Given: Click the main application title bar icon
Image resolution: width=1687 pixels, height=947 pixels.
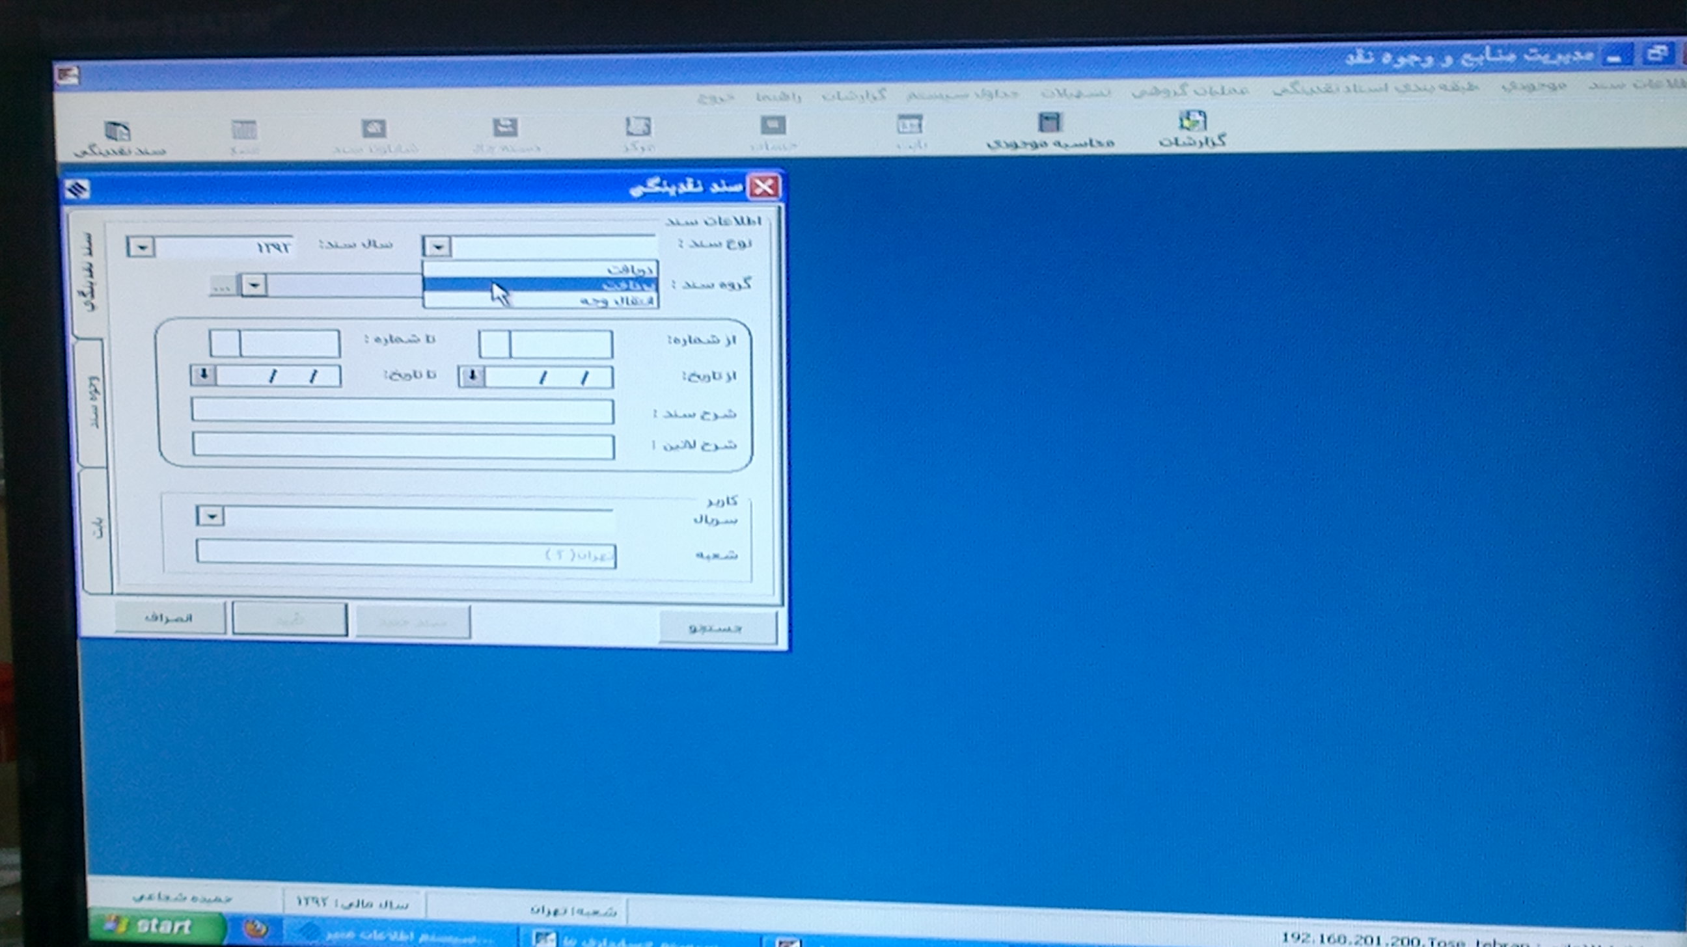Looking at the screenshot, I should pos(67,76).
